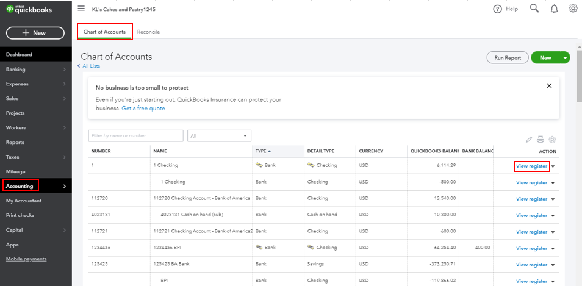Image resolution: width=582 pixels, height=286 pixels.
Task: Click the 400.00 bank balance cell
Action: [x=476, y=248]
